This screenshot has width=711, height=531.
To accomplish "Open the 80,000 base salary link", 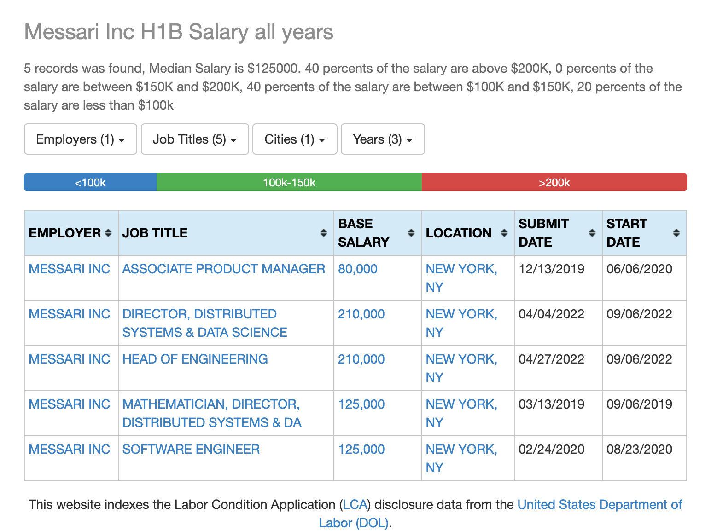I will click(x=357, y=269).
